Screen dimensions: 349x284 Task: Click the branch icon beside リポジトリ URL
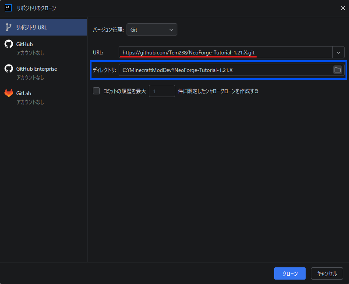point(8,27)
